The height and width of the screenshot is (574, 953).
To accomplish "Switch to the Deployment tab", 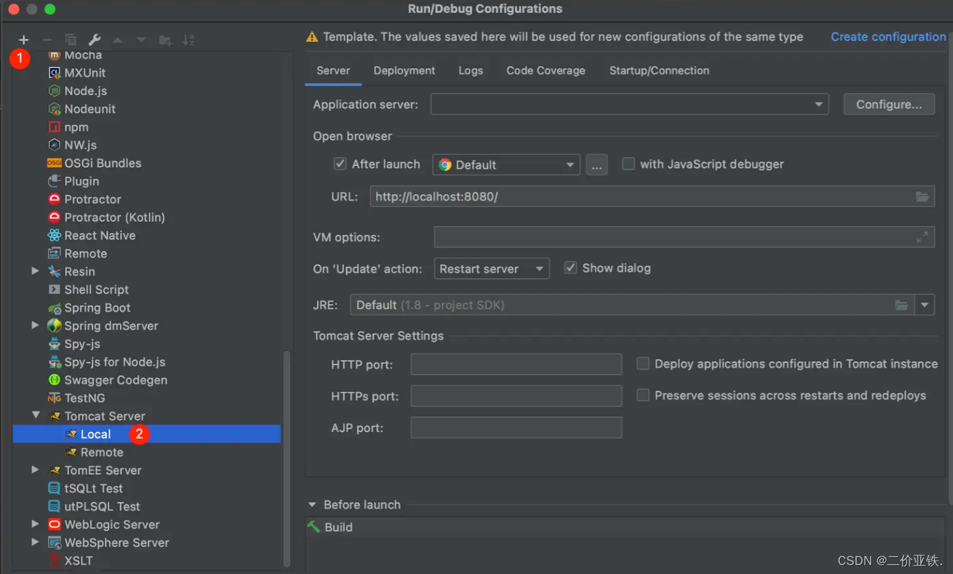I will 404,70.
